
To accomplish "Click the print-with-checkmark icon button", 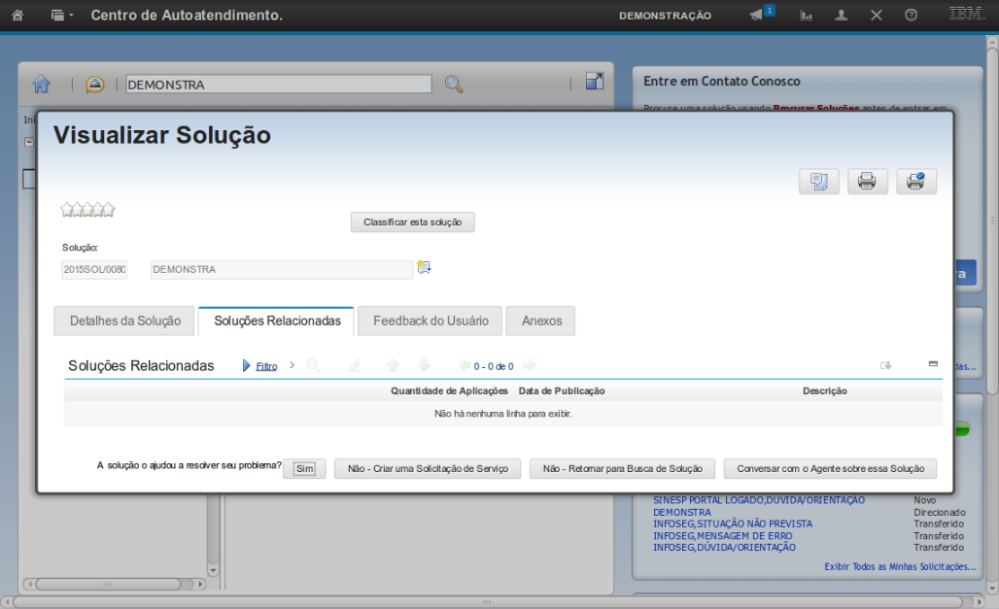I will pyautogui.click(x=915, y=182).
